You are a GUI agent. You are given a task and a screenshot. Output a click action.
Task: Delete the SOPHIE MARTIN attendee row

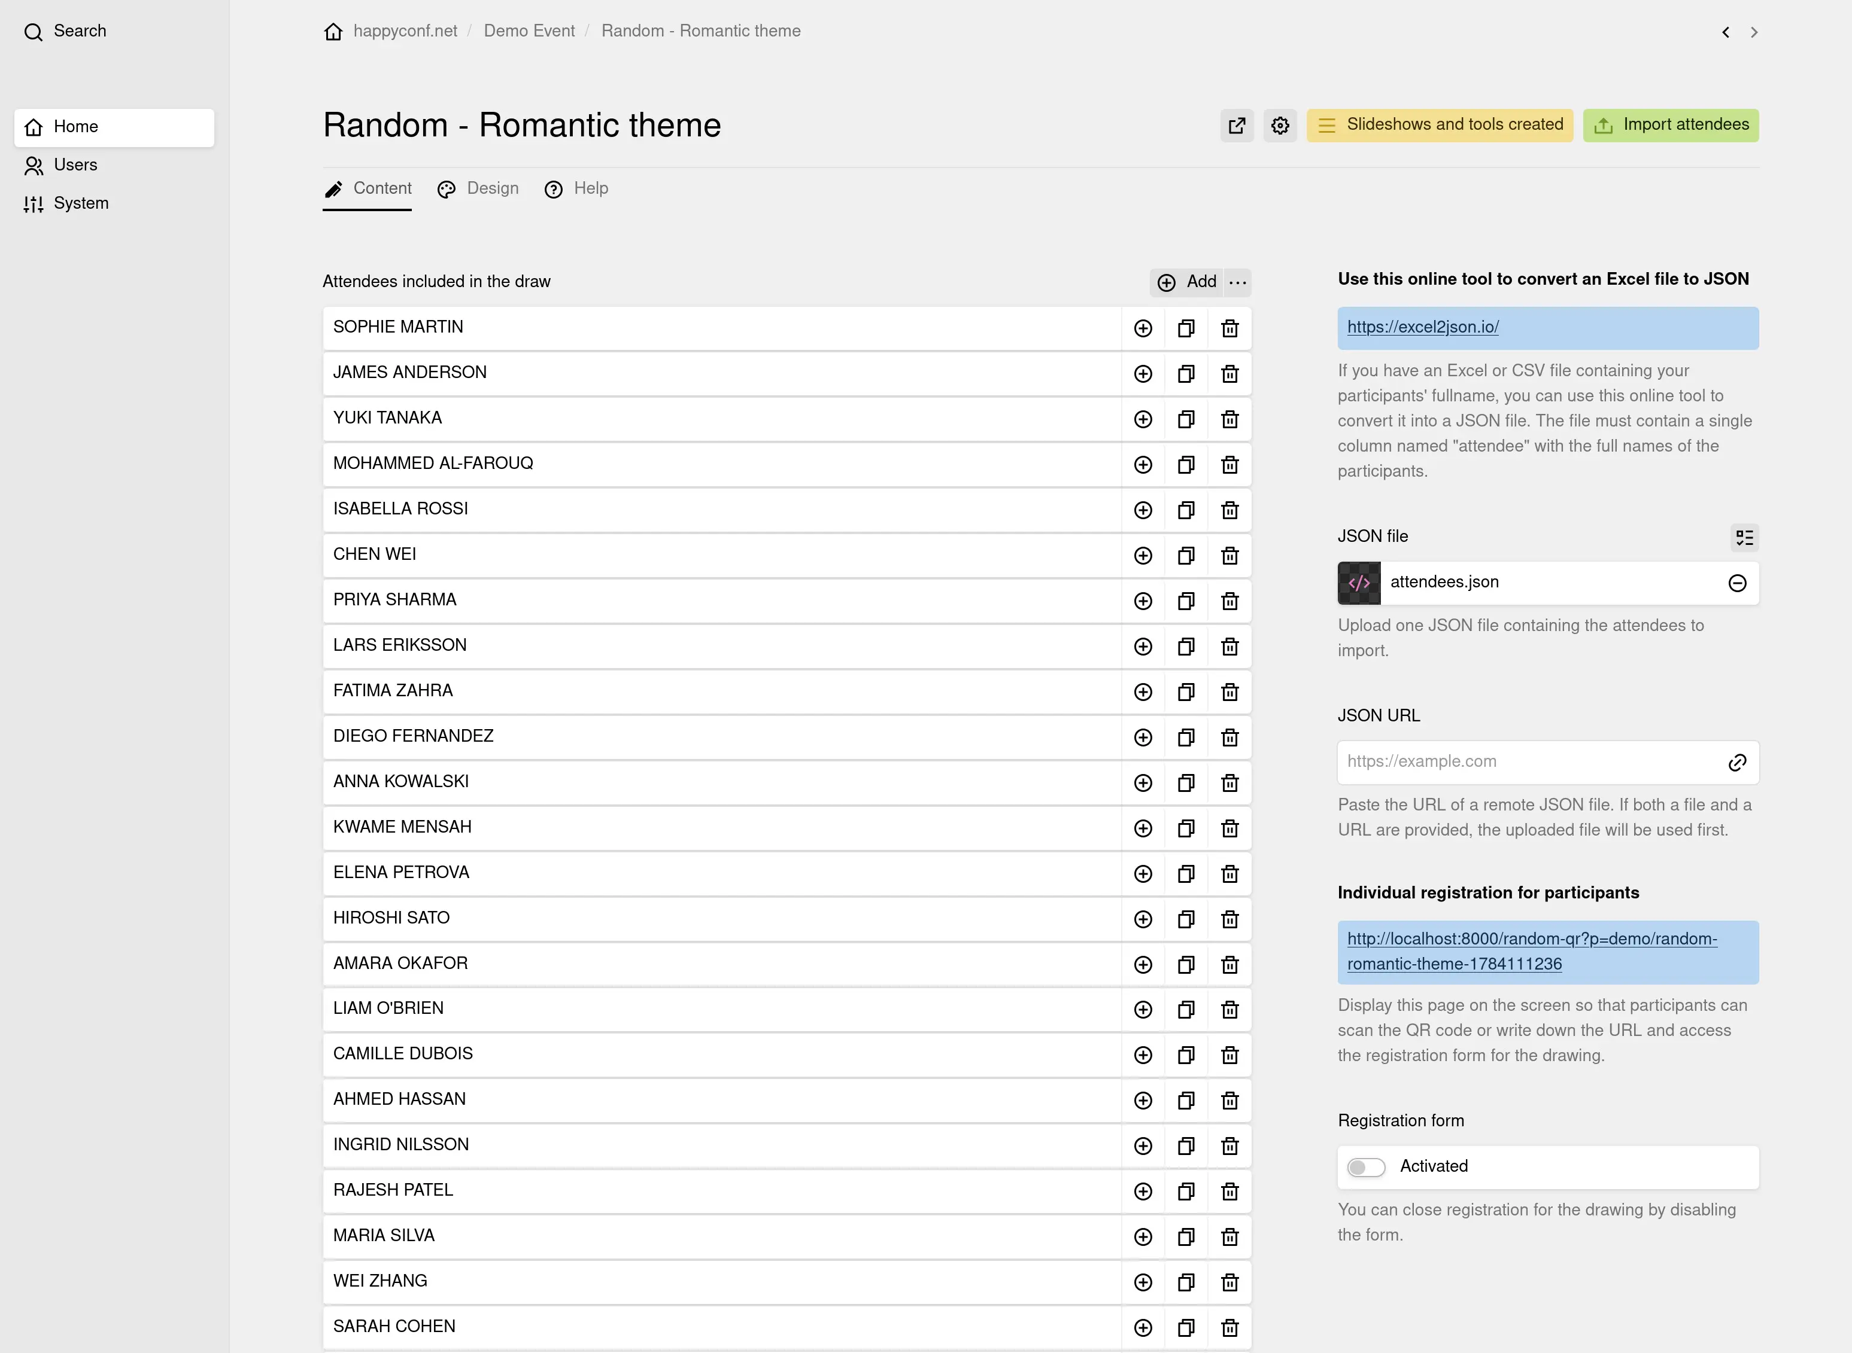click(1229, 328)
